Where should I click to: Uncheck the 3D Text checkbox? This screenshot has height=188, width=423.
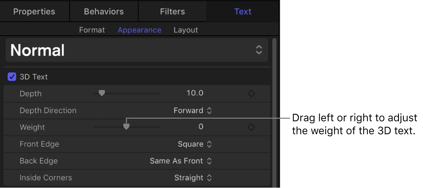[12, 77]
